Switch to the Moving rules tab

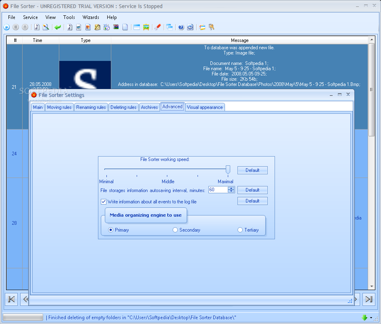[x=59, y=107]
